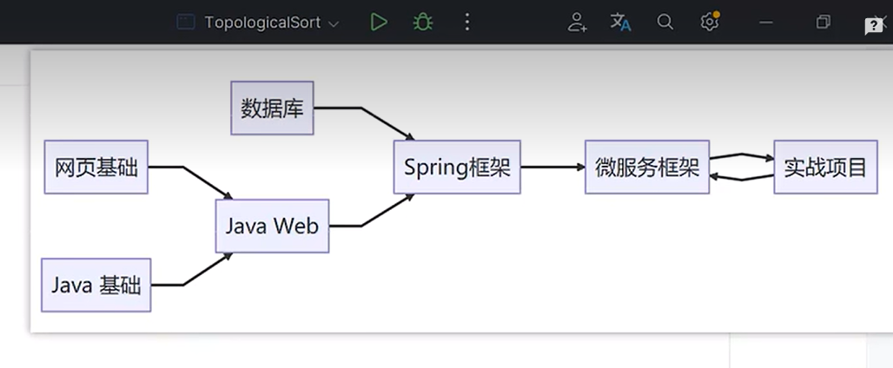Screen dimensions: 893x368
Task: Open Search Everywhere magnifier icon
Action: (665, 23)
